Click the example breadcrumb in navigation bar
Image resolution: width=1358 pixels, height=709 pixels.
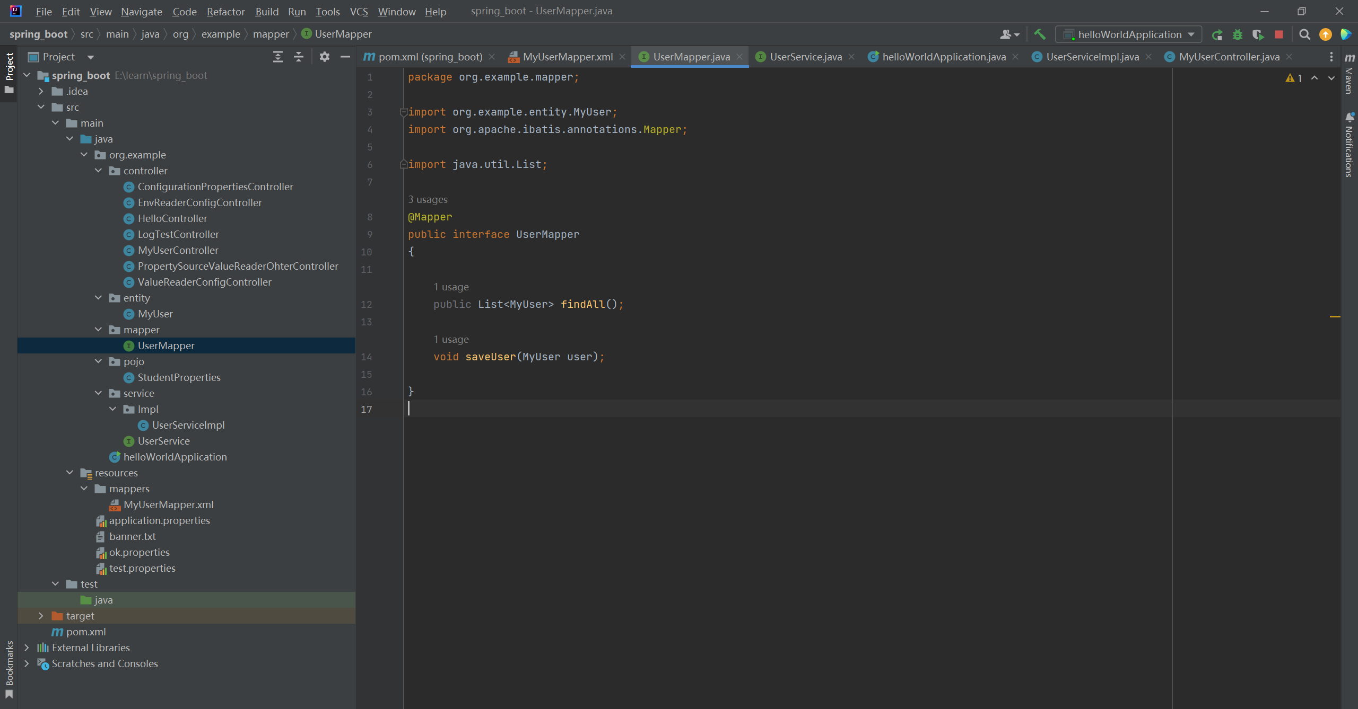coord(221,34)
